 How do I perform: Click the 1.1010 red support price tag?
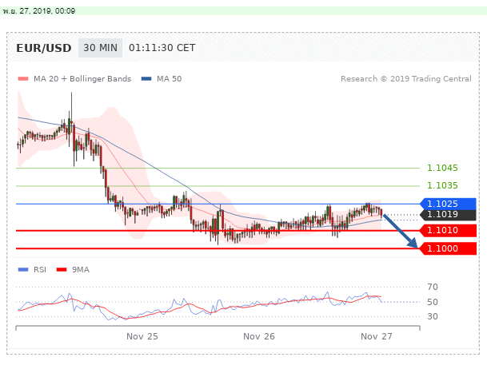click(448, 230)
